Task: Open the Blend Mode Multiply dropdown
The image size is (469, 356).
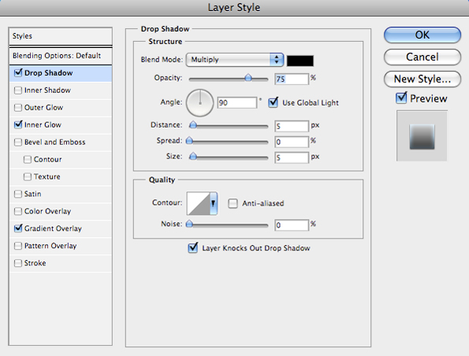Action: point(235,60)
